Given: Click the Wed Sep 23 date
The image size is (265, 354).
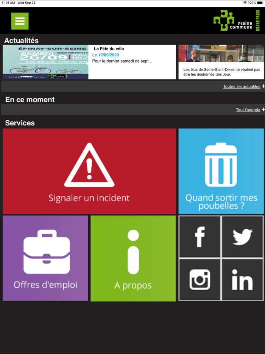Looking at the screenshot, I should (x=26, y=3).
